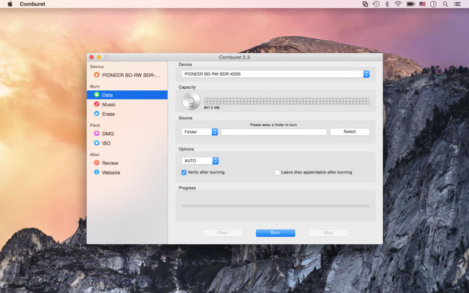Open the DMG pack icon

pyautogui.click(x=97, y=134)
